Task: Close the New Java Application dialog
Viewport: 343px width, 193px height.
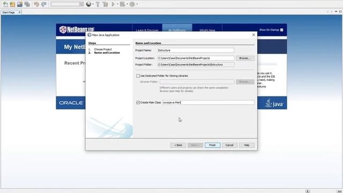Action: pyautogui.click(x=253, y=35)
